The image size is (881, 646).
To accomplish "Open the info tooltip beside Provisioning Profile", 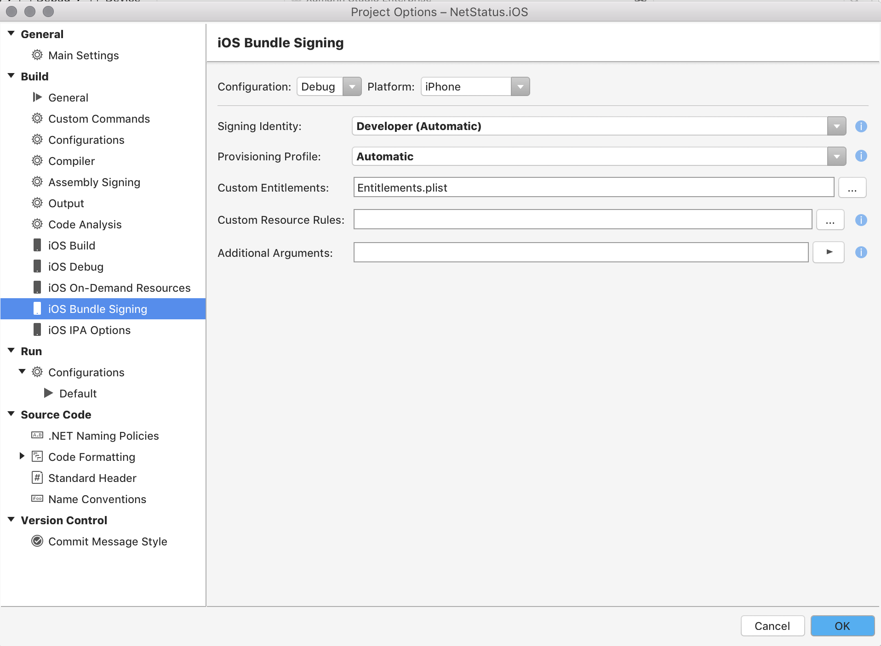I will click(862, 156).
